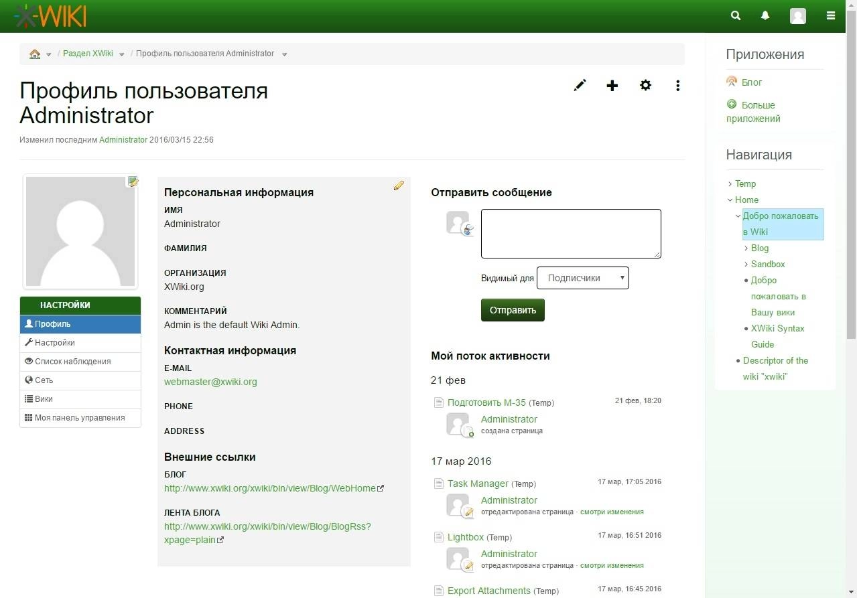Image resolution: width=857 pixels, height=598 pixels.
Task: Open the page administration gear icon
Action: click(645, 85)
